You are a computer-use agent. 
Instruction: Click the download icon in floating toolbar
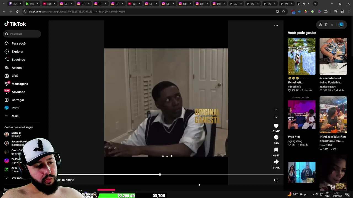pos(332,25)
